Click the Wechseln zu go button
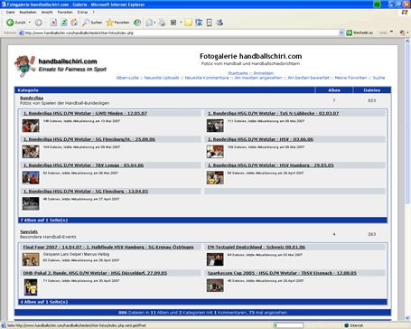Image resolution: width=411 pixels, height=329 pixels. pos(360,33)
